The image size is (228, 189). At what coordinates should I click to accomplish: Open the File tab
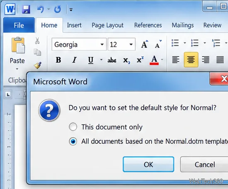point(19,25)
